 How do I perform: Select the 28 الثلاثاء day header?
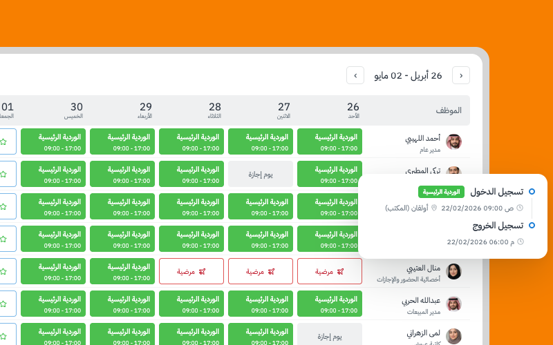214,110
